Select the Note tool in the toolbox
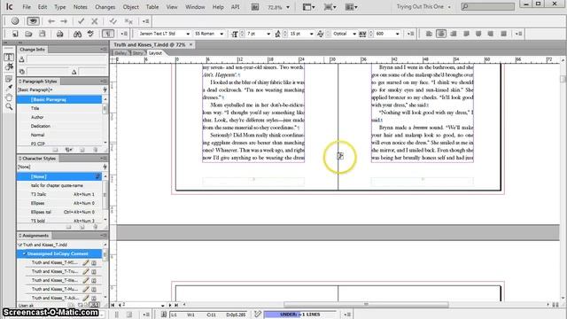The width and height of the screenshot is (567, 319). [x=9, y=79]
